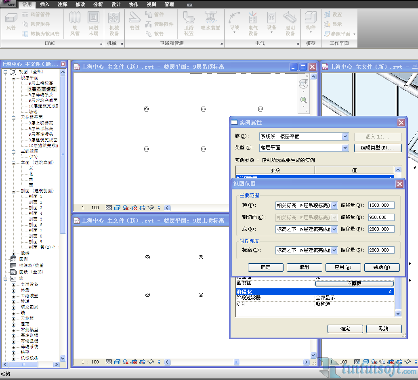Open 明细表/数量 schedules in project browser
The width and height of the screenshot is (418, 380).
[31, 266]
